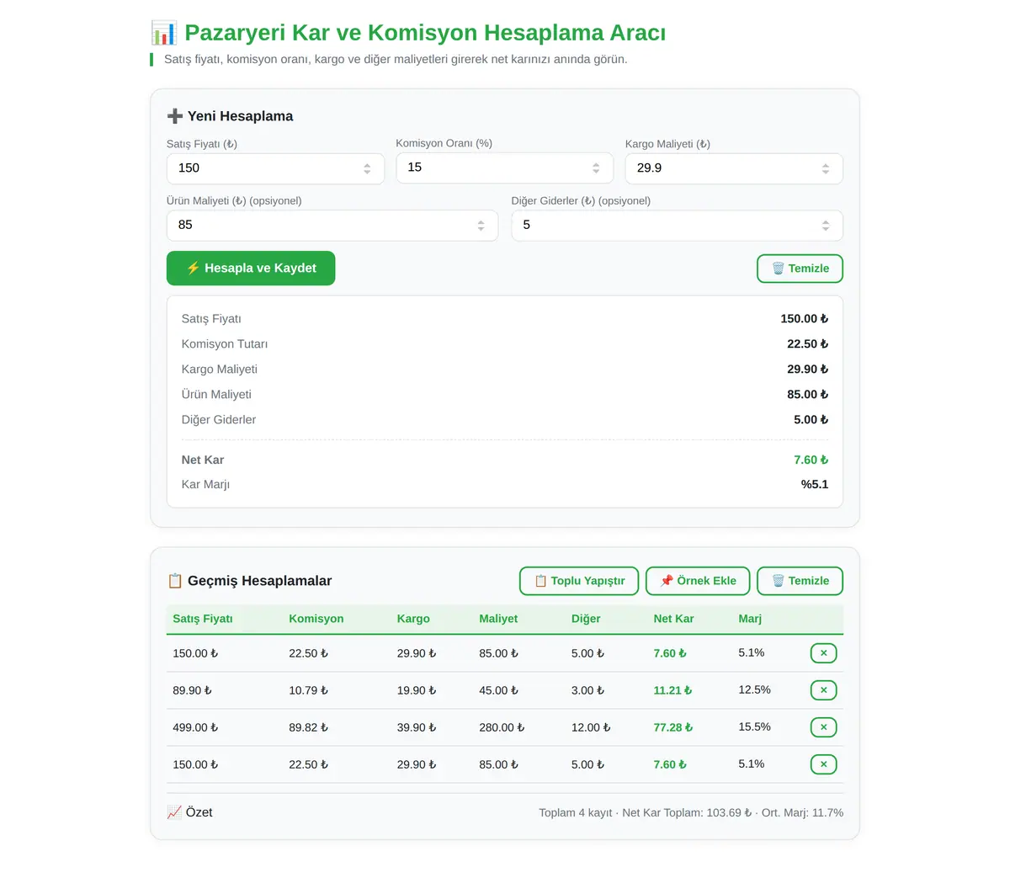Select the 39.90 ₺ cargo cell
Screen dimensions: 1010x878
click(x=417, y=727)
